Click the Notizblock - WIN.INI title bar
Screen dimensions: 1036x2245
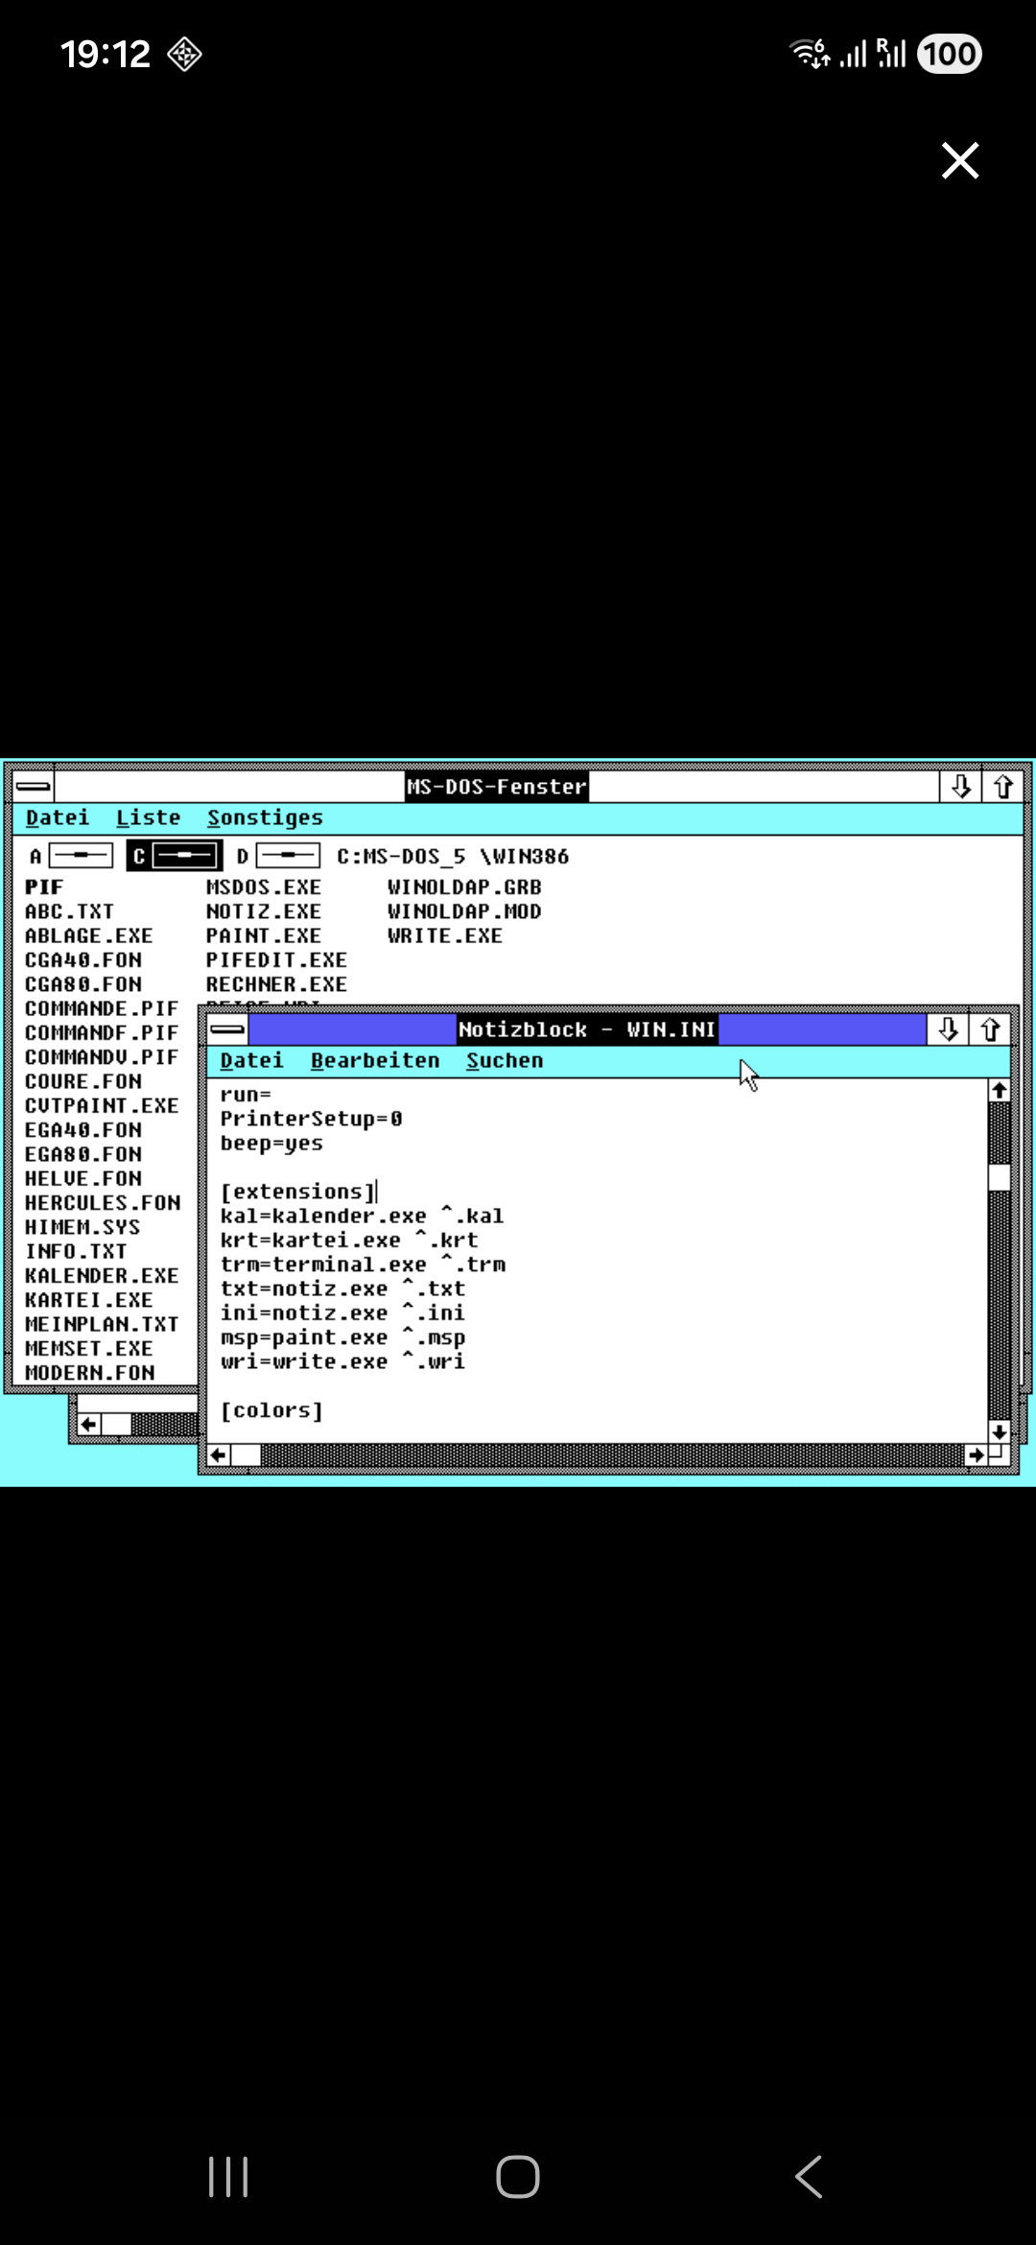(x=587, y=1029)
